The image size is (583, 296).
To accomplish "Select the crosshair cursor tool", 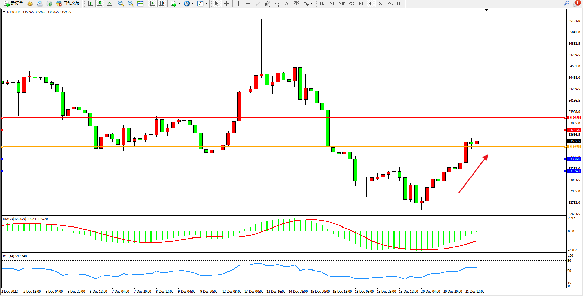I will tap(226, 3).
